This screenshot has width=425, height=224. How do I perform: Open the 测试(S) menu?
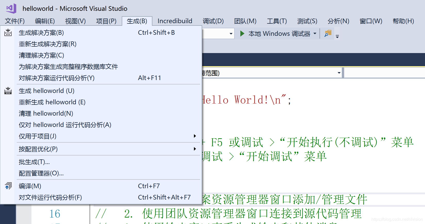[x=307, y=21]
